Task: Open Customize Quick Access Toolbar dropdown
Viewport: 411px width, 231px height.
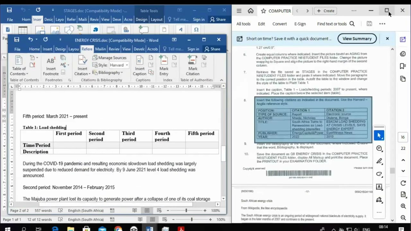Action: (60, 39)
